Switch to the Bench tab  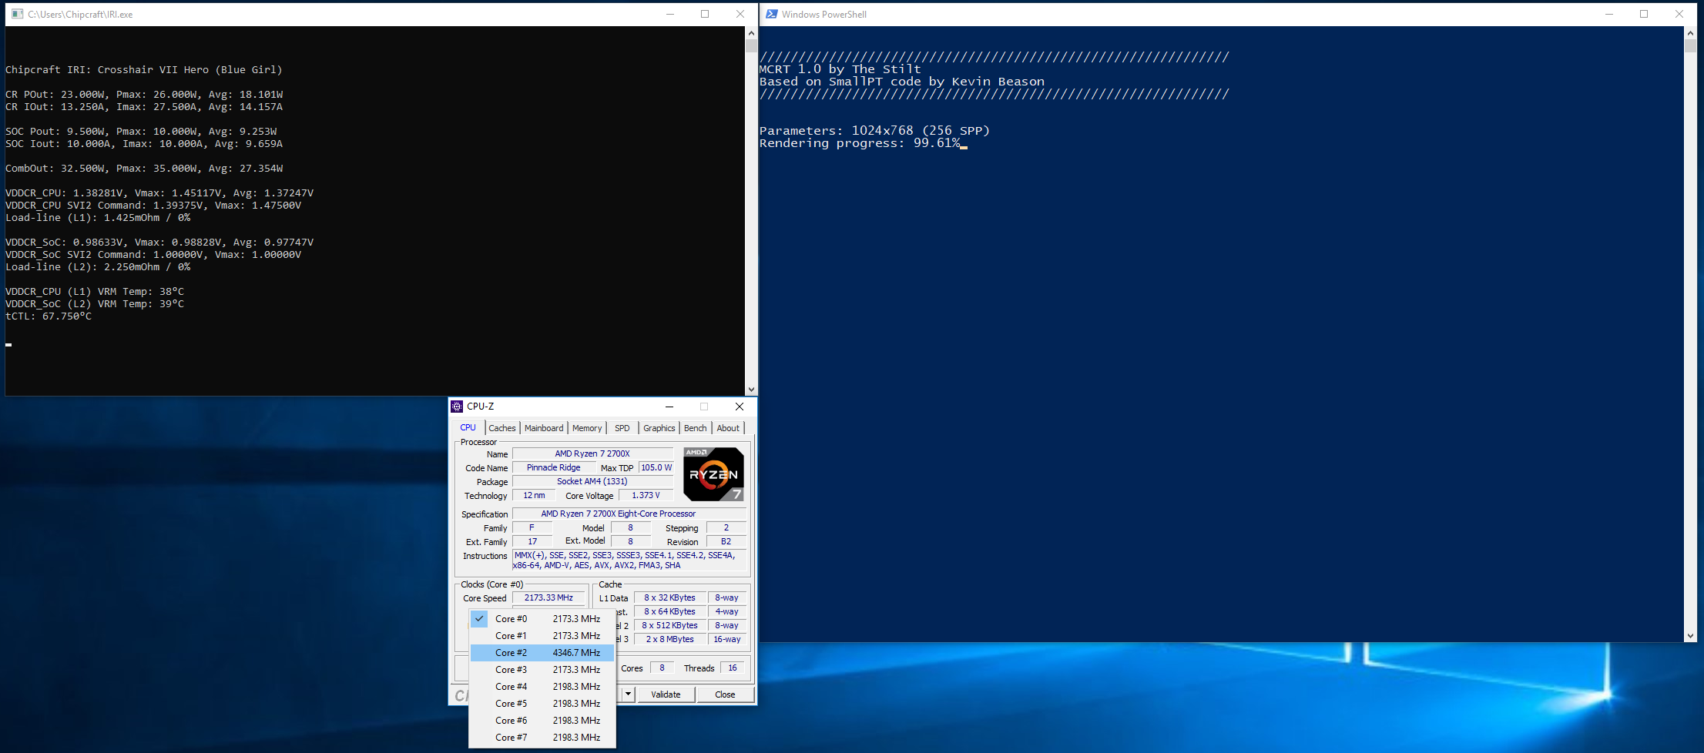(x=696, y=428)
